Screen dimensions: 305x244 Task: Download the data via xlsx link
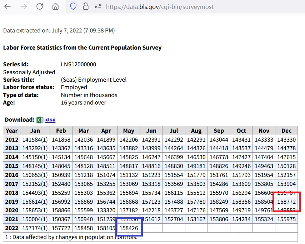pos(50,120)
